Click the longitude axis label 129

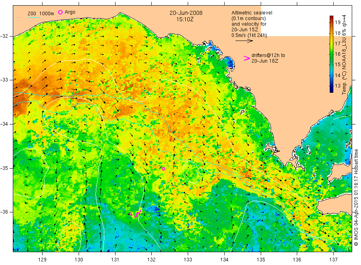point(43,259)
